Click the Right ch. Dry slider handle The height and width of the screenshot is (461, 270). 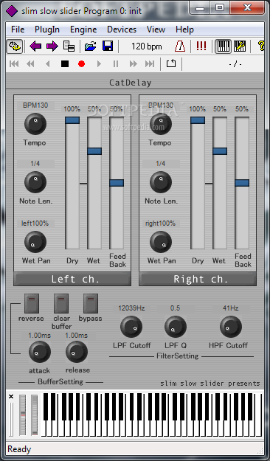tap(198, 120)
